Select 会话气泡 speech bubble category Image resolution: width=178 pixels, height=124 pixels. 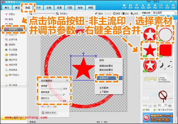11,39
